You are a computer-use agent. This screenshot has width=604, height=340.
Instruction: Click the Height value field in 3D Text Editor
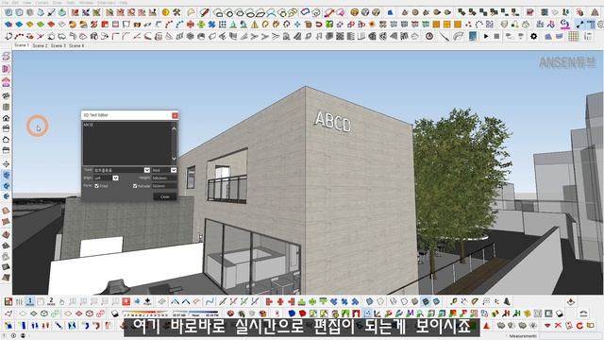164,178
